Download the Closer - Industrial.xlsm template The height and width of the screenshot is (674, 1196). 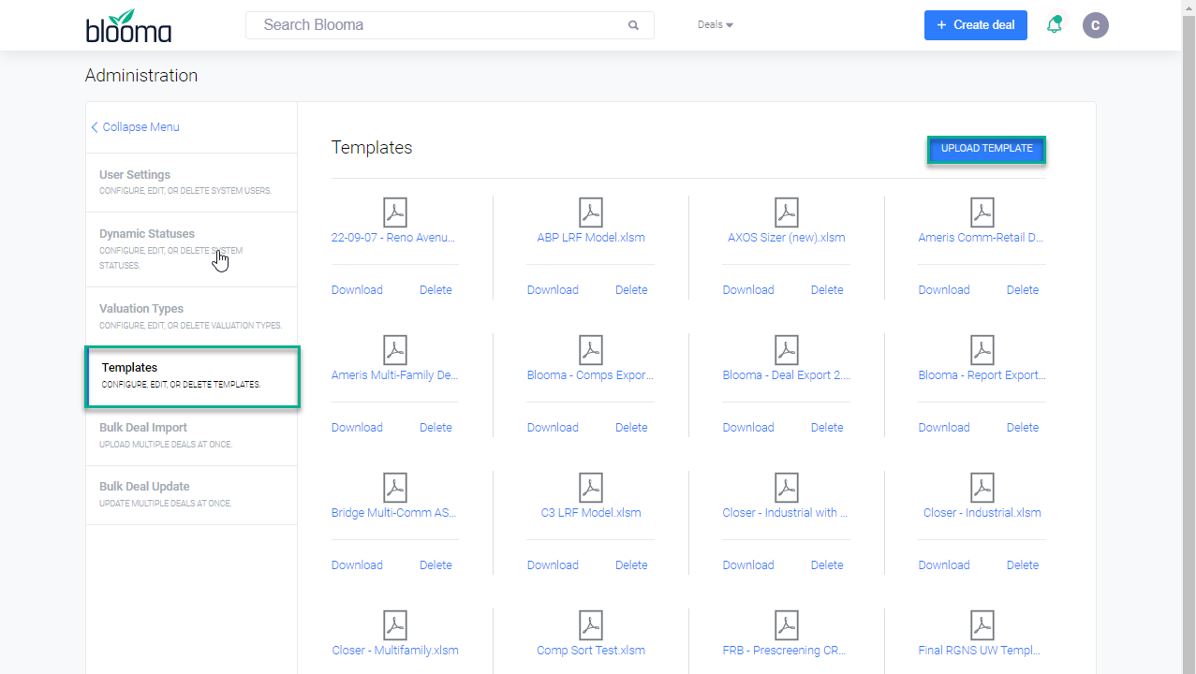pyautogui.click(x=943, y=565)
